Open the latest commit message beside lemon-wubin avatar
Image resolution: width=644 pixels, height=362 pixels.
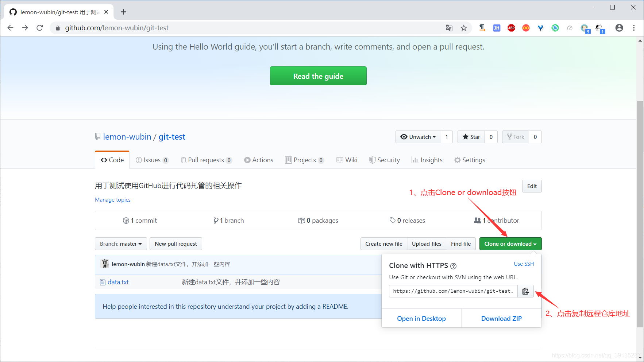coord(188,264)
